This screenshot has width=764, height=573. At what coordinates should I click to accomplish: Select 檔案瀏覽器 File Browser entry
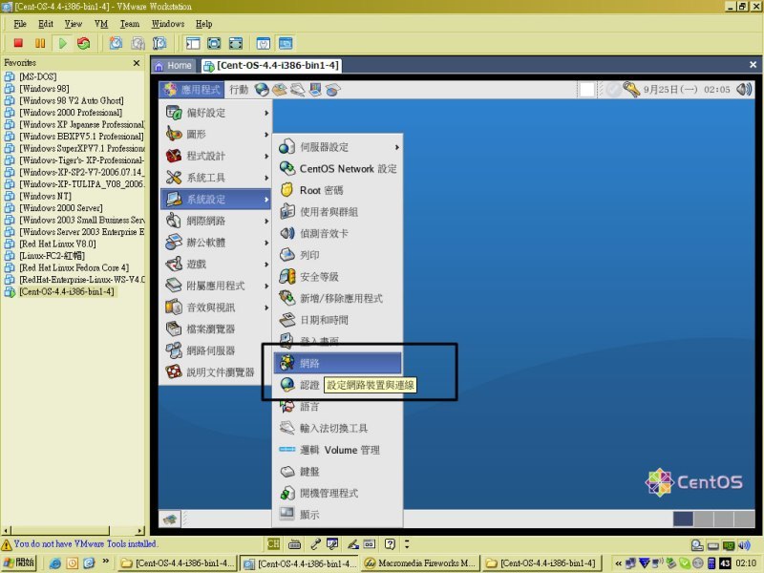coord(217,329)
